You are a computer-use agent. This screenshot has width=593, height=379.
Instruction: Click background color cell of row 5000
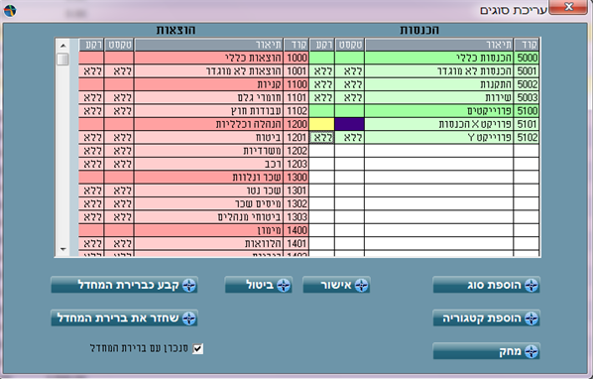322,58
